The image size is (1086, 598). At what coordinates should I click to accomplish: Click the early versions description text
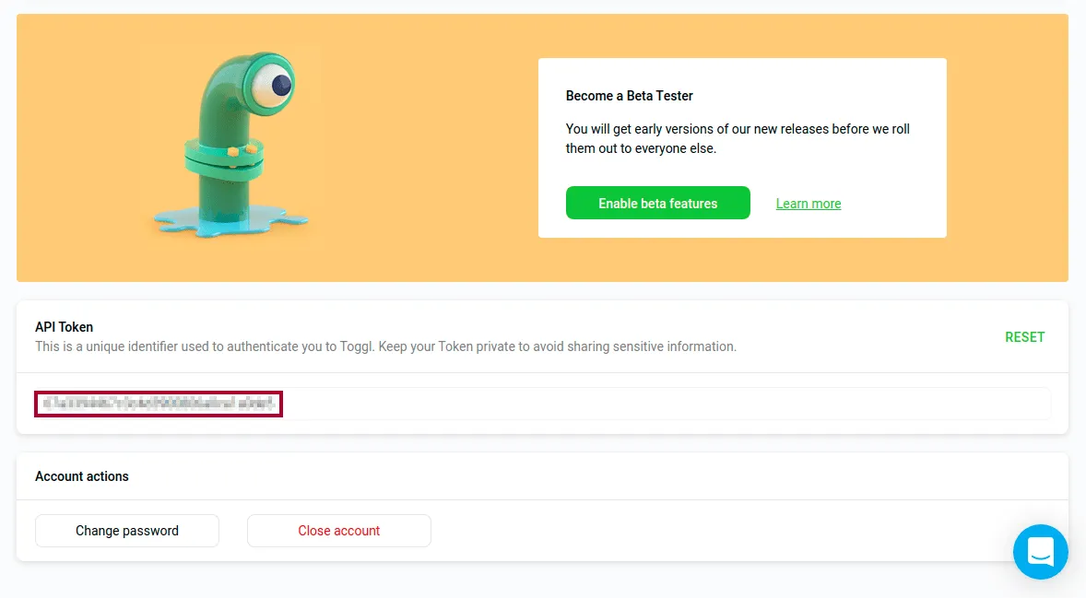pos(738,138)
